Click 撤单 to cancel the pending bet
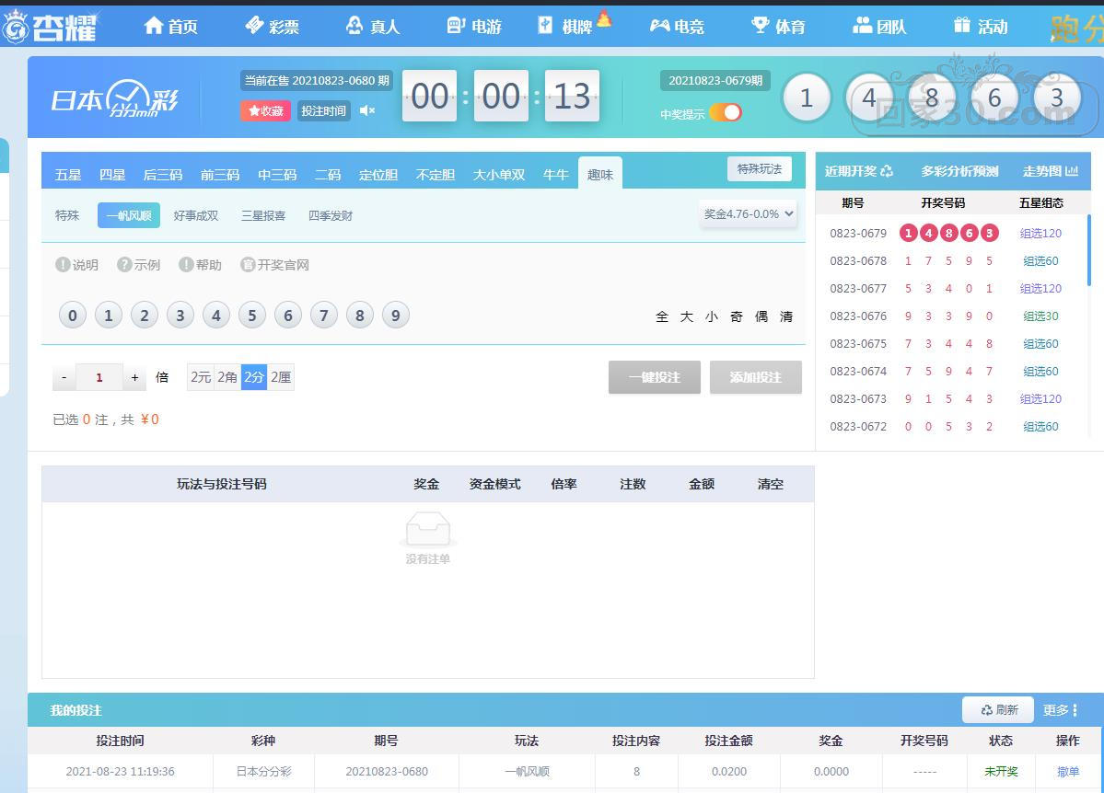The width and height of the screenshot is (1104, 793). [x=1068, y=772]
